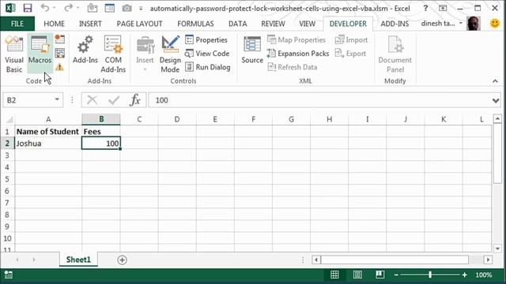Collapse the ribbon with chevron

click(496, 81)
